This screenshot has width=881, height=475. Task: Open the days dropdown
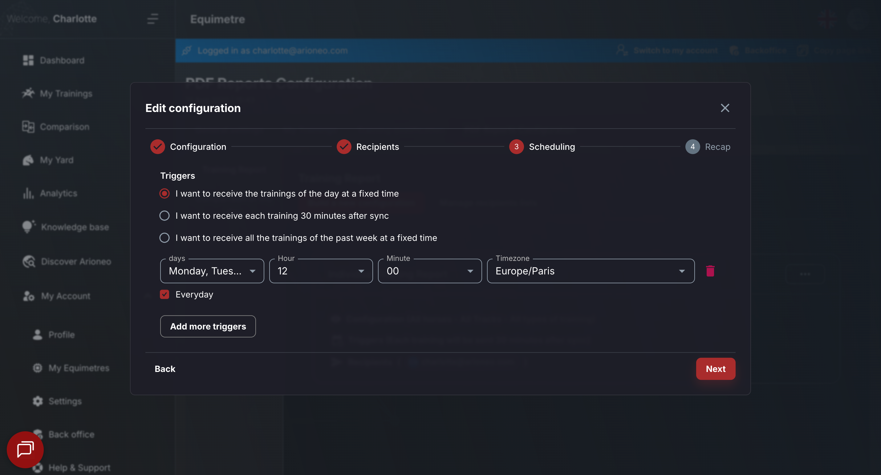tap(212, 271)
